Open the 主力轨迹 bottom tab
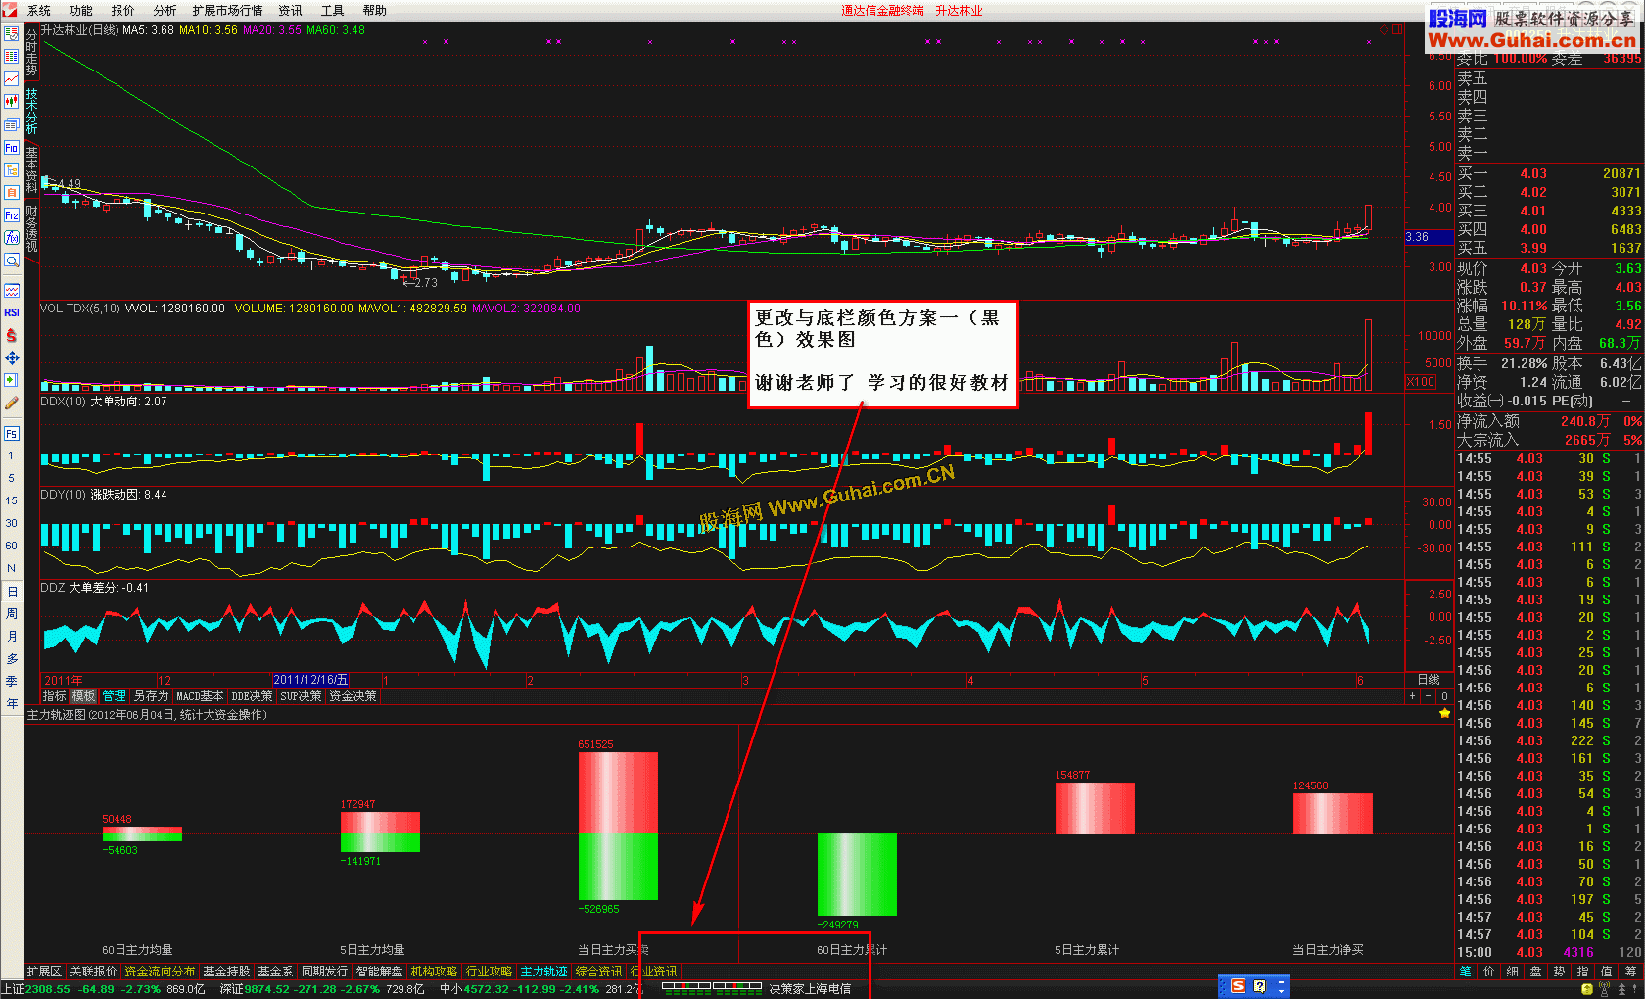Image resolution: width=1645 pixels, height=999 pixels. coord(543,972)
